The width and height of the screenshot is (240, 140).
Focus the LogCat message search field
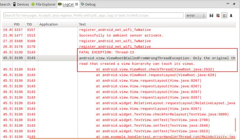[93, 15]
